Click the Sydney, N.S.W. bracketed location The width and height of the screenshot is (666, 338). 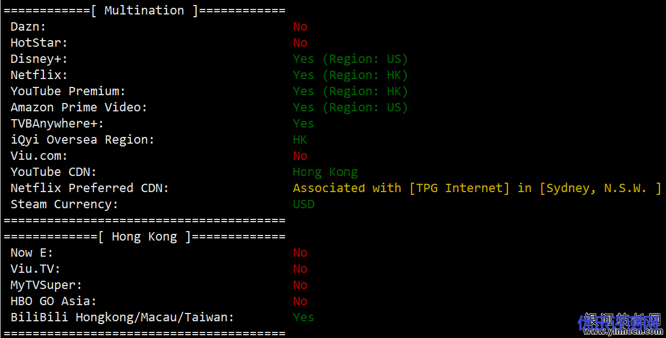(600, 188)
